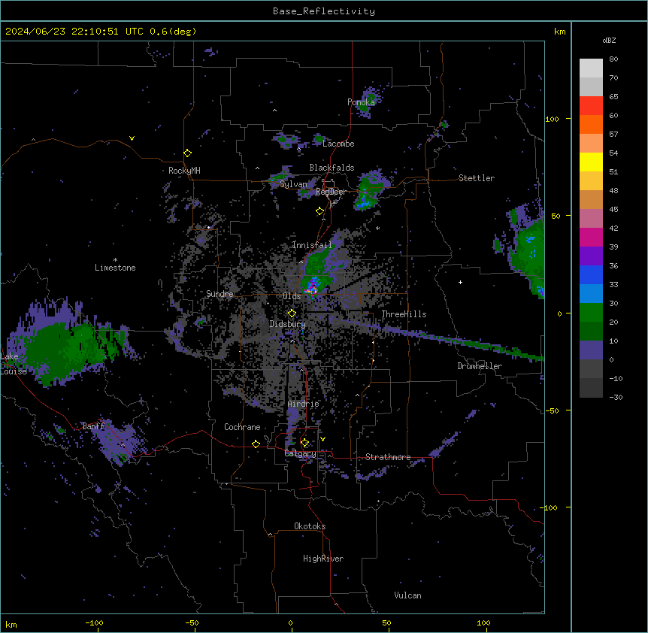Click the RedDeer label
The height and width of the screenshot is (633, 648).
pos(331,192)
